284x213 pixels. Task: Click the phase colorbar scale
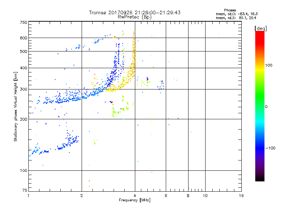[260, 106]
